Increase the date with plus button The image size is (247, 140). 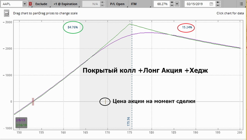(x=218, y=2)
